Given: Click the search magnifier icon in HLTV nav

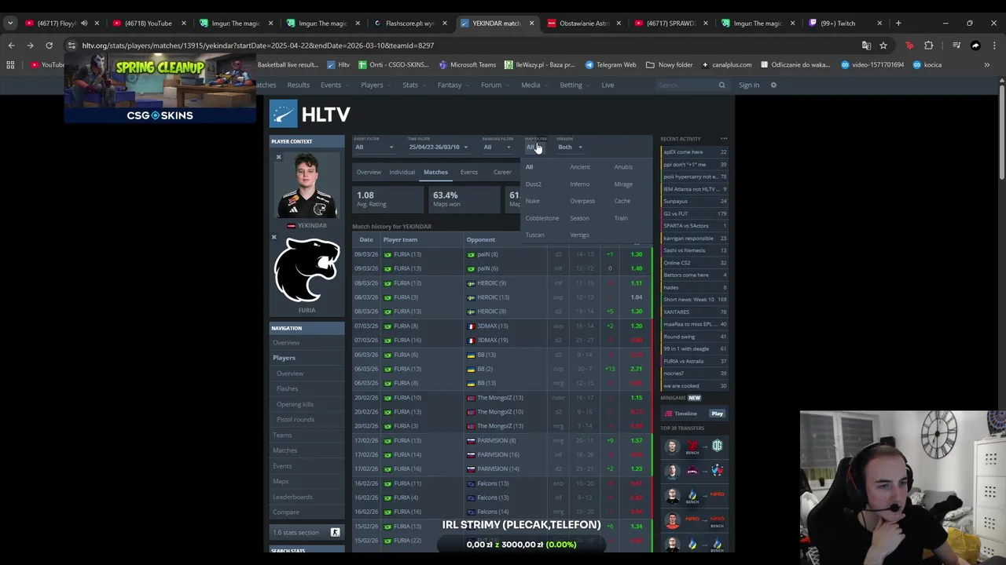Looking at the screenshot, I should click(721, 85).
